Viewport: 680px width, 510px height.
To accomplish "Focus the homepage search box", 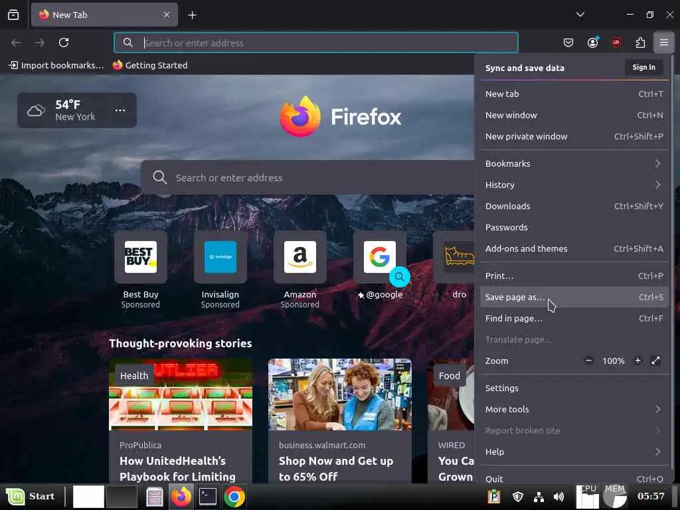I will tap(308, 178).
